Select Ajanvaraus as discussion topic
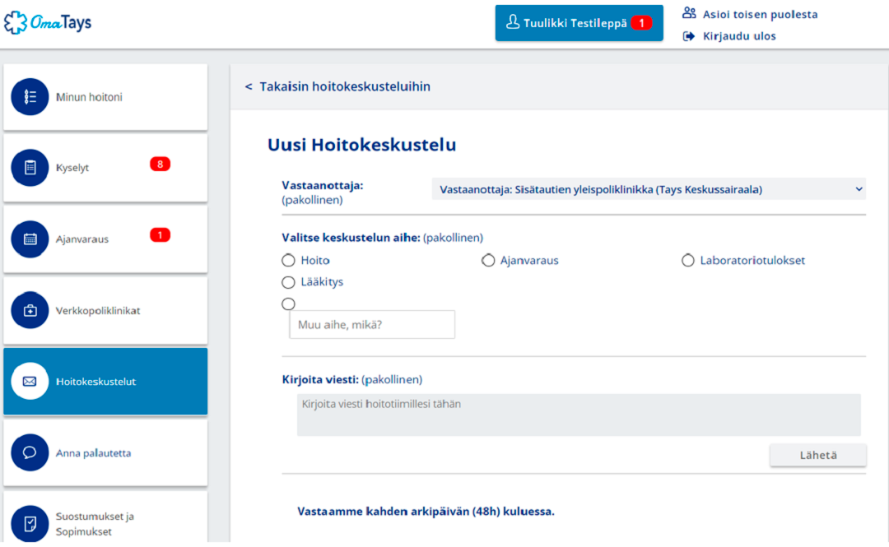Image resolution: width=889 pixels, height=547 pixels. point(488,261)
